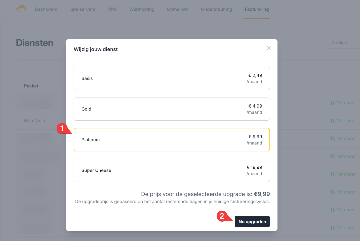360x241 pixels.
Task: Pick the Super Cheese plan
Action: 172,170
